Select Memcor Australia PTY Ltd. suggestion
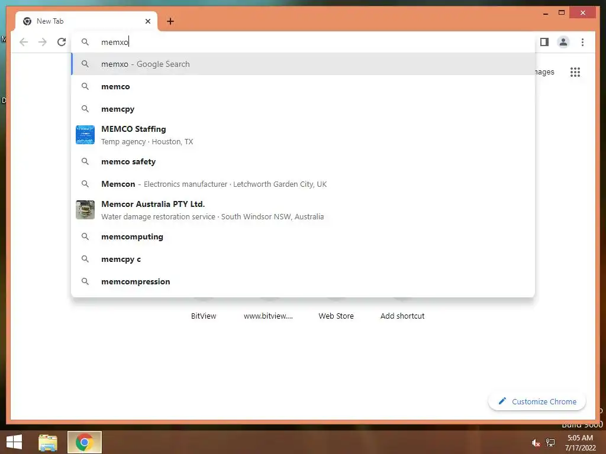 (x=303, y=210)
